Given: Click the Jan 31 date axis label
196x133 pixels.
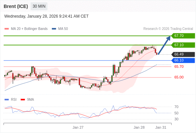Looking at the screenshot, I should [x=161, y=127].
